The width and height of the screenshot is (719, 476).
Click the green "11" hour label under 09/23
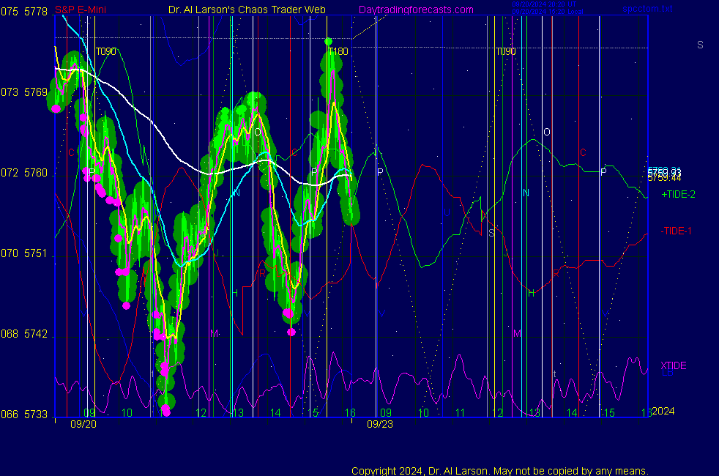pyautogui.click(x=460, y=413)
